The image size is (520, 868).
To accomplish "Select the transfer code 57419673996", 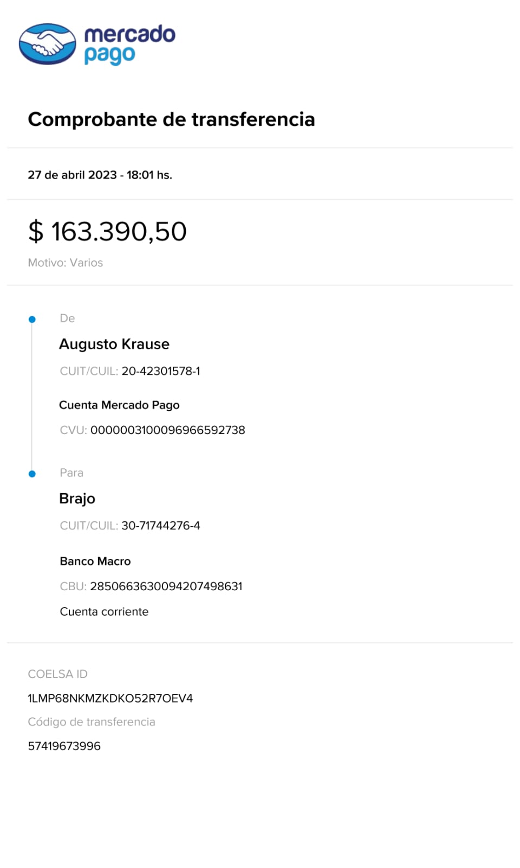I will click(64, 746).
